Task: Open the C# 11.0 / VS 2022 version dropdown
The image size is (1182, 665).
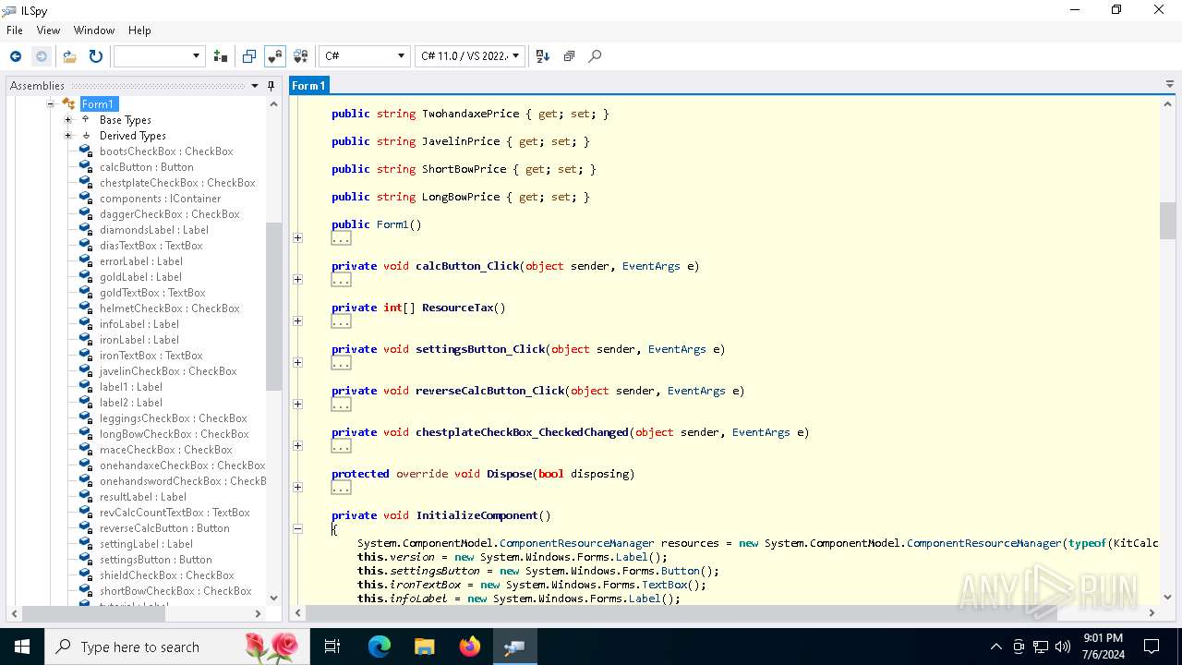Action: point(469,56)
